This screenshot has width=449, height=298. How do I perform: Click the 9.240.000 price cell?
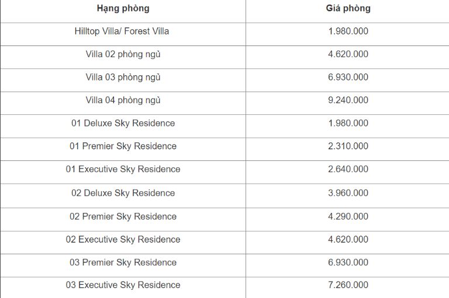tap(347, 103)
